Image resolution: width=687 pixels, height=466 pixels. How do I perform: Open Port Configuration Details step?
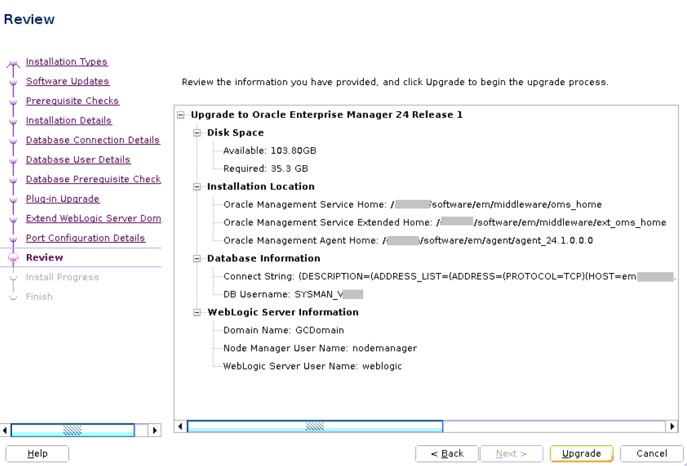click(85, 238)
